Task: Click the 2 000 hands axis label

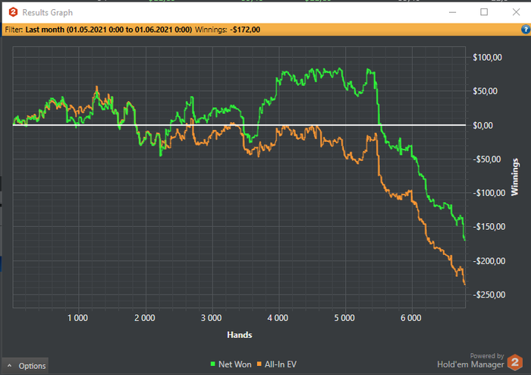Action: point(145,318)
